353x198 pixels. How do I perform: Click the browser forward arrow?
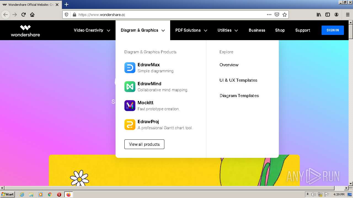15,15
